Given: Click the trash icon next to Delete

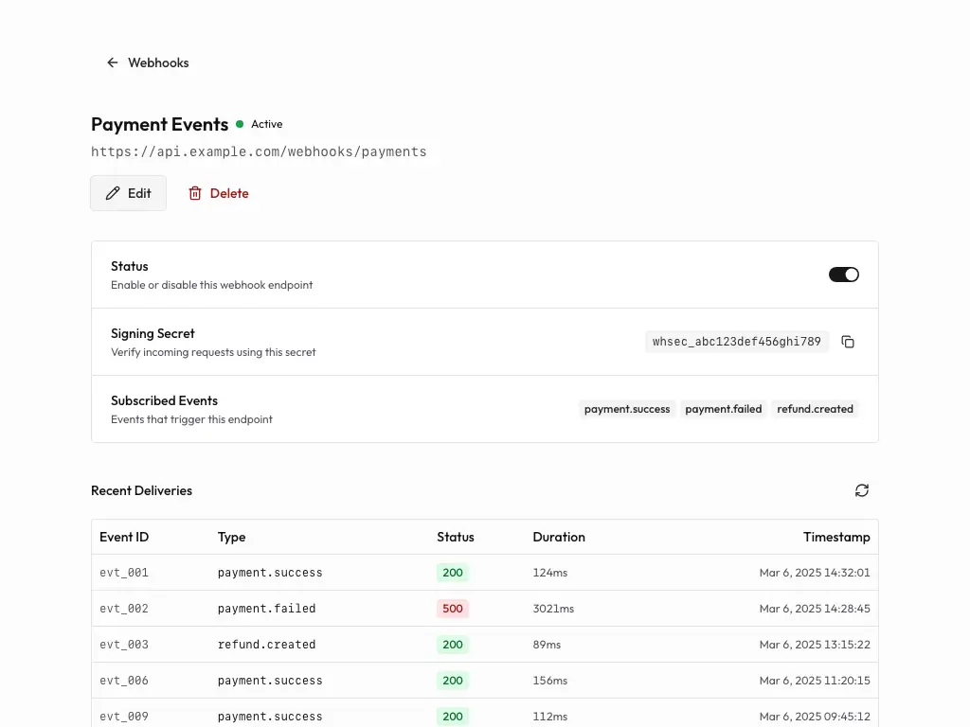Looking at the screenshot, I should click(194, 193).
